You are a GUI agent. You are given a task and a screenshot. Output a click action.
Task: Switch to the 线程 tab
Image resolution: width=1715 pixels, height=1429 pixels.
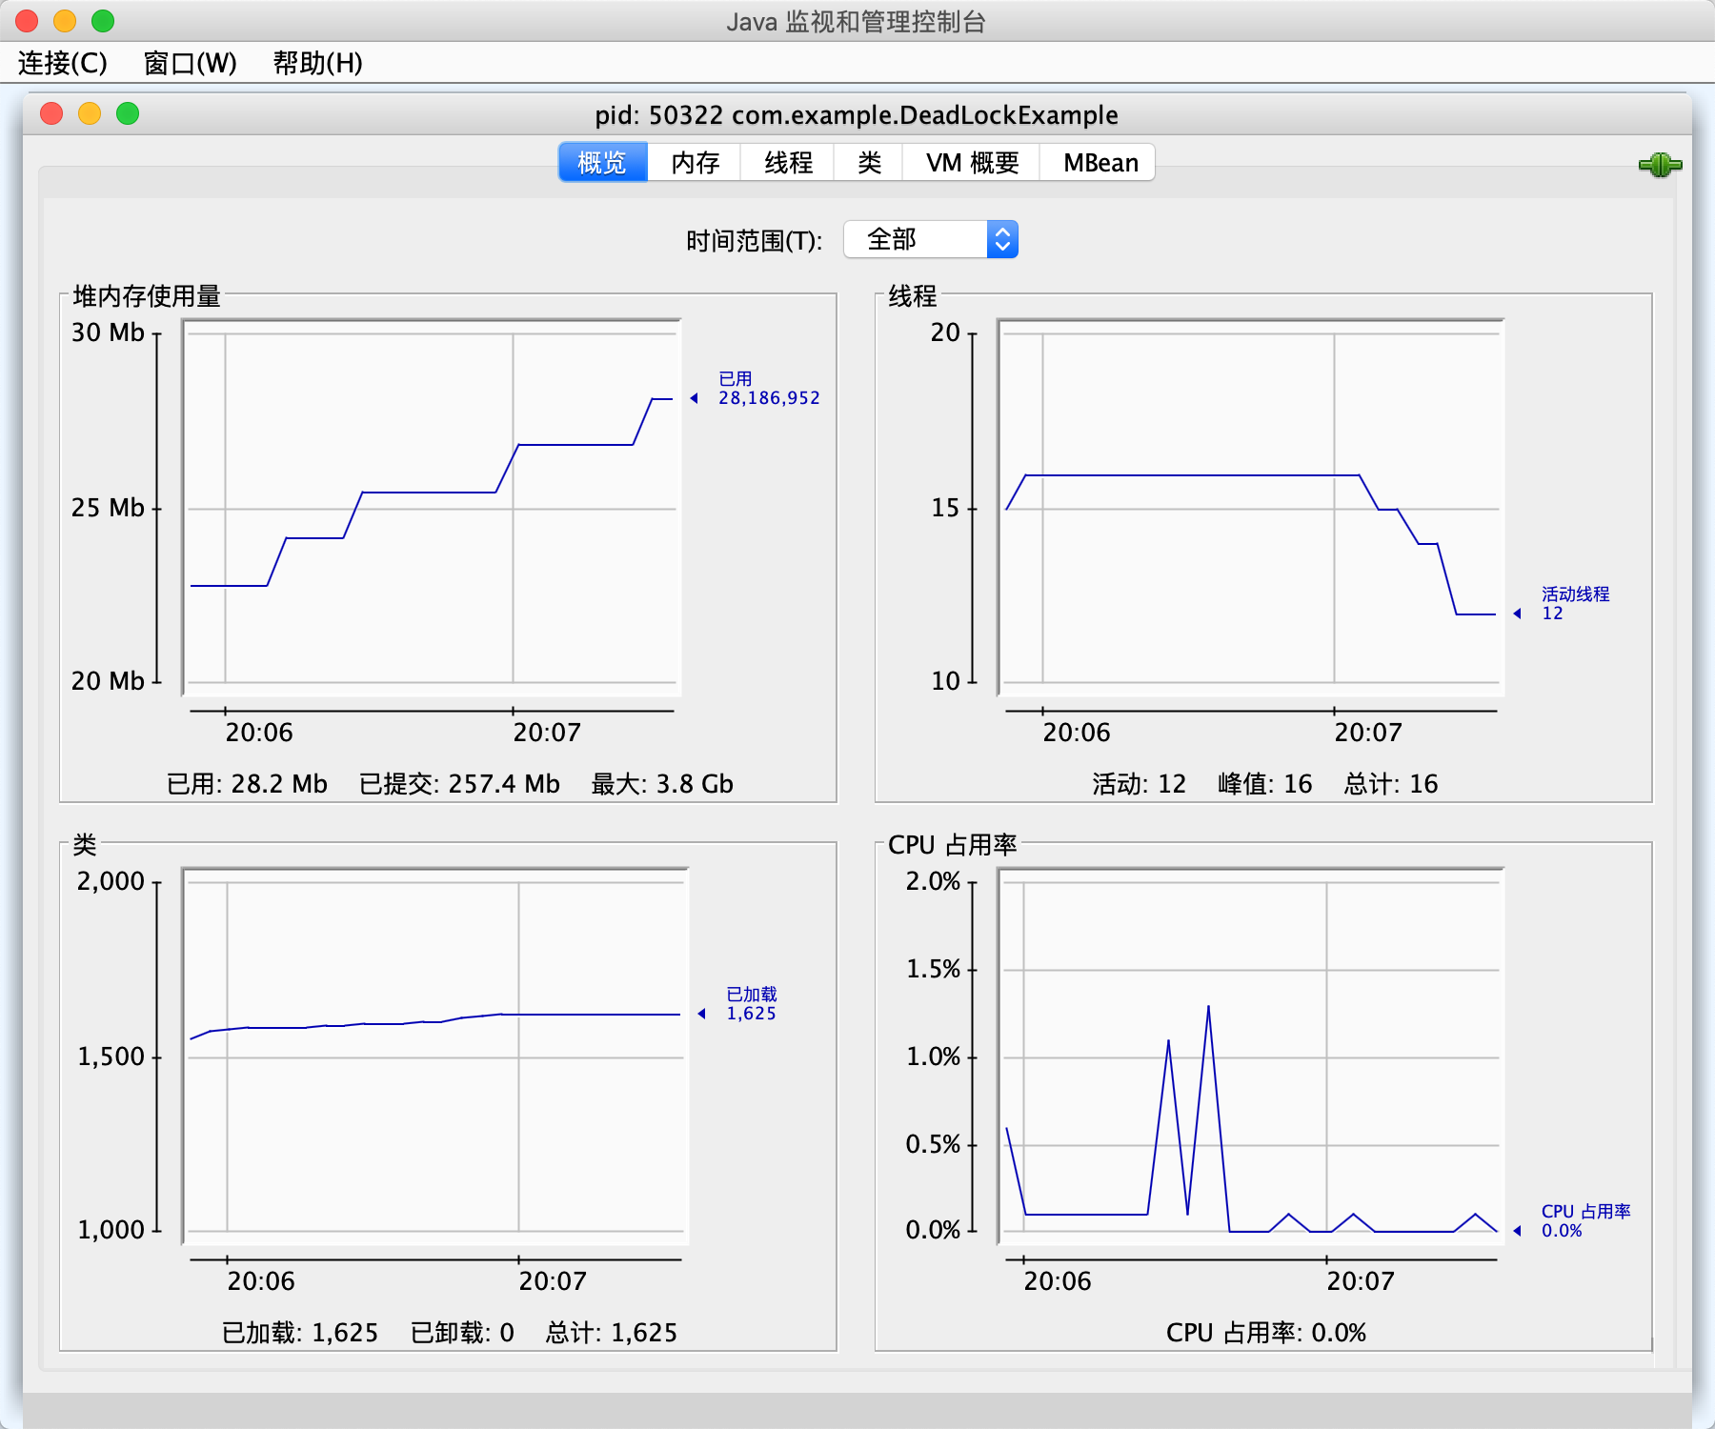pyautogui.click(x=788, y=163)
